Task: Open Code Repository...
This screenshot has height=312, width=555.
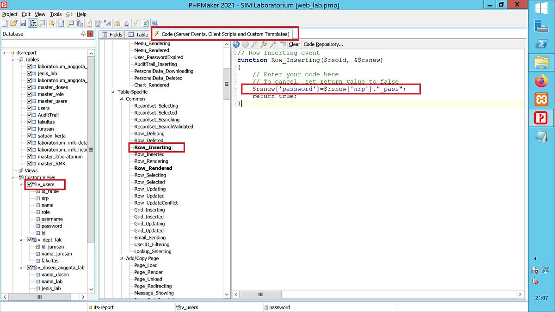Action: tap(323, 44)
